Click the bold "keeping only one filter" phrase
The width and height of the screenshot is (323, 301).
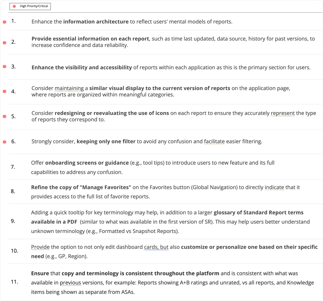(106, 141)
